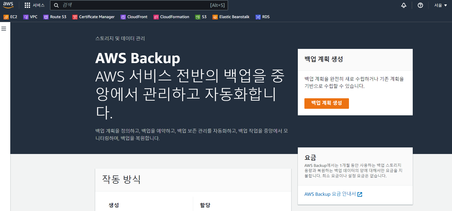Click the external link icon beside 요금 안내서

pos(360,194)
